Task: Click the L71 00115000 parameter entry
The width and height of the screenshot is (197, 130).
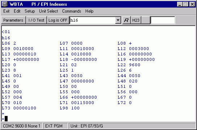Action: pyautogui.click(x=77, y=103)
